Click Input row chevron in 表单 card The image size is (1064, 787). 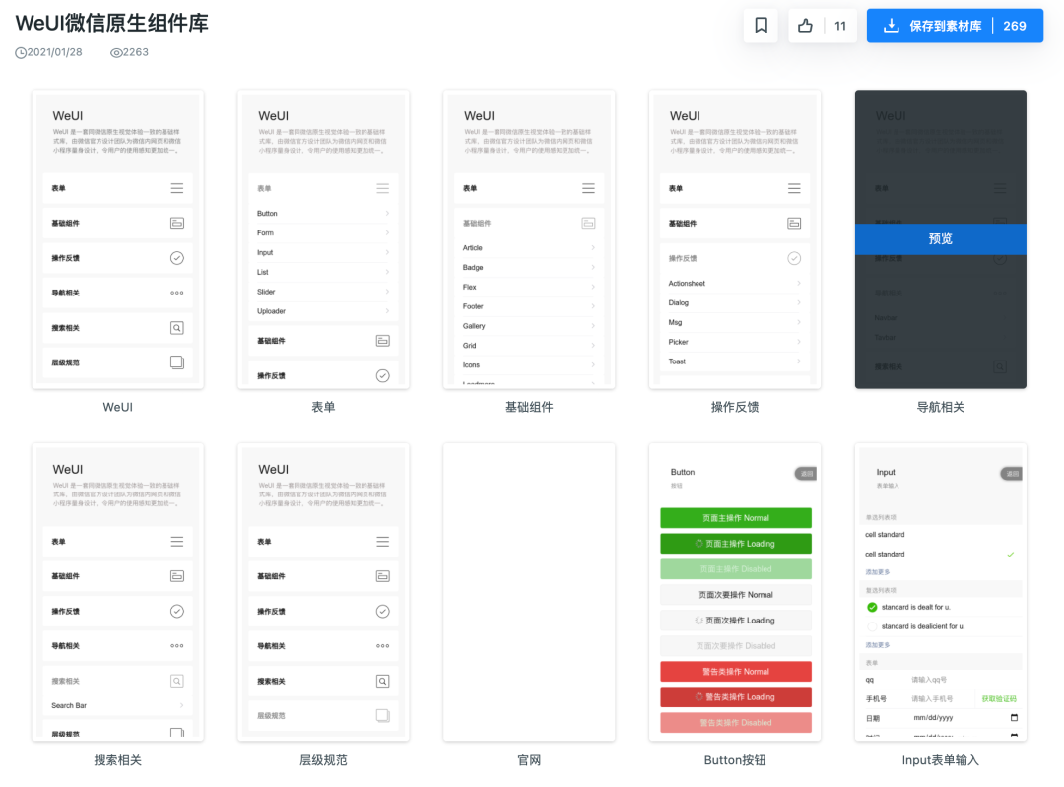(x=387, y=252)
